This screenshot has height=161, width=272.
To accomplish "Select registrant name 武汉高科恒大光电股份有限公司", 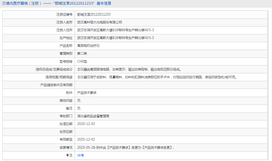I will 100,22.
